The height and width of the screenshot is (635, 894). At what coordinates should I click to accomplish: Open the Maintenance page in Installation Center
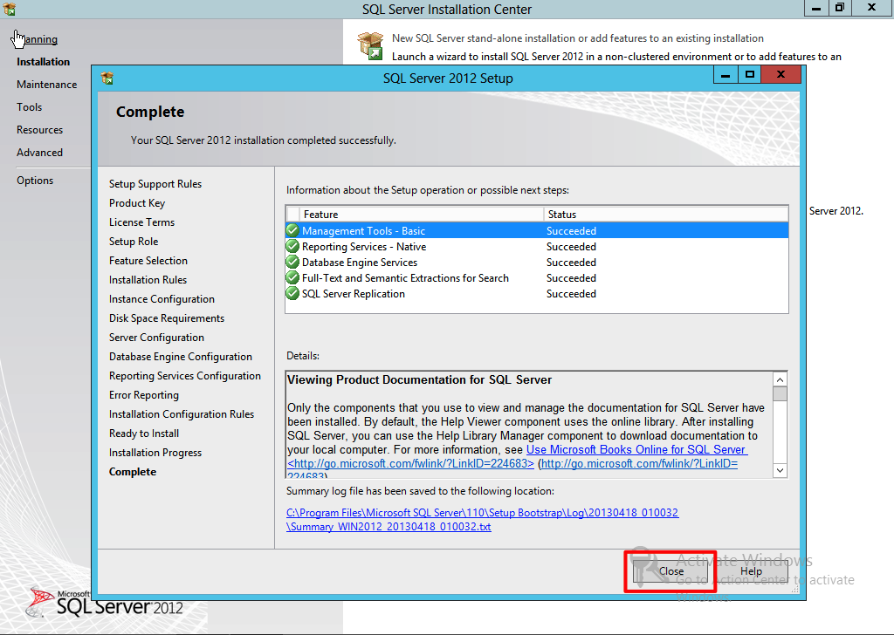pyautogui.click(x=47, y=85)
